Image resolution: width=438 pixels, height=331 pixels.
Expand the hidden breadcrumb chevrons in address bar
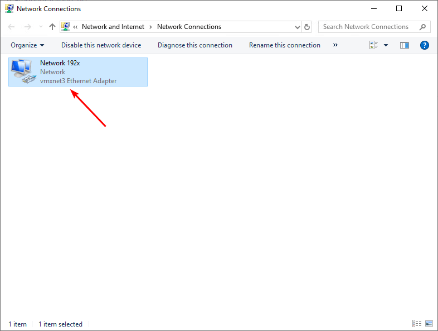click(x=75, y=27)
